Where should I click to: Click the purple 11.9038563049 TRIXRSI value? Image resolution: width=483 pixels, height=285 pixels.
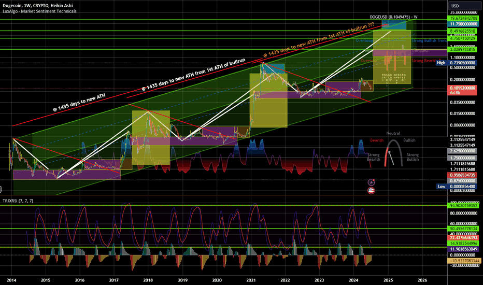463,249
